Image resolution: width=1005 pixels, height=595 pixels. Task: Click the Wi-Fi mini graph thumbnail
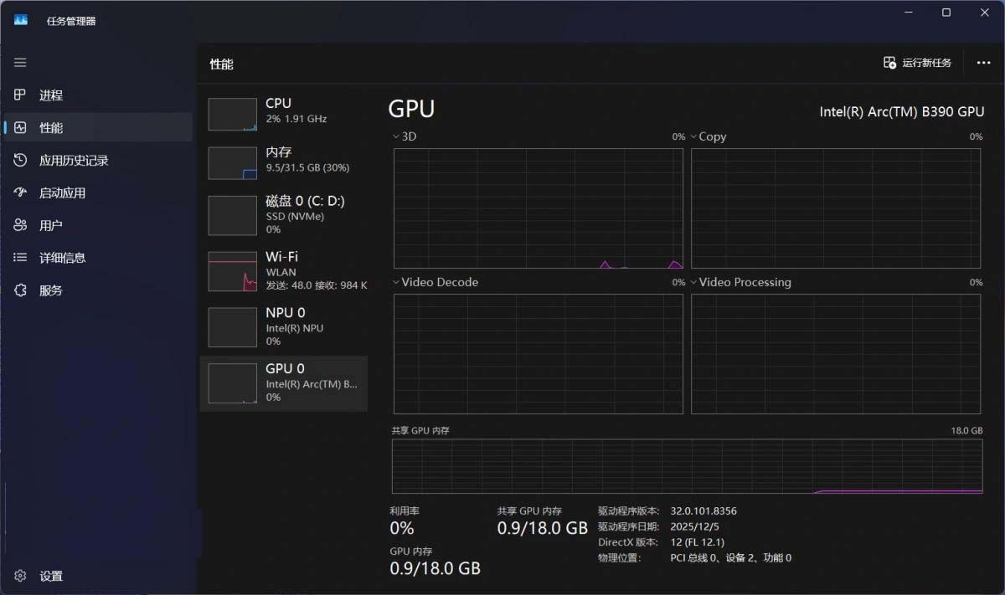pyautogui.click(x=232, y=271)
